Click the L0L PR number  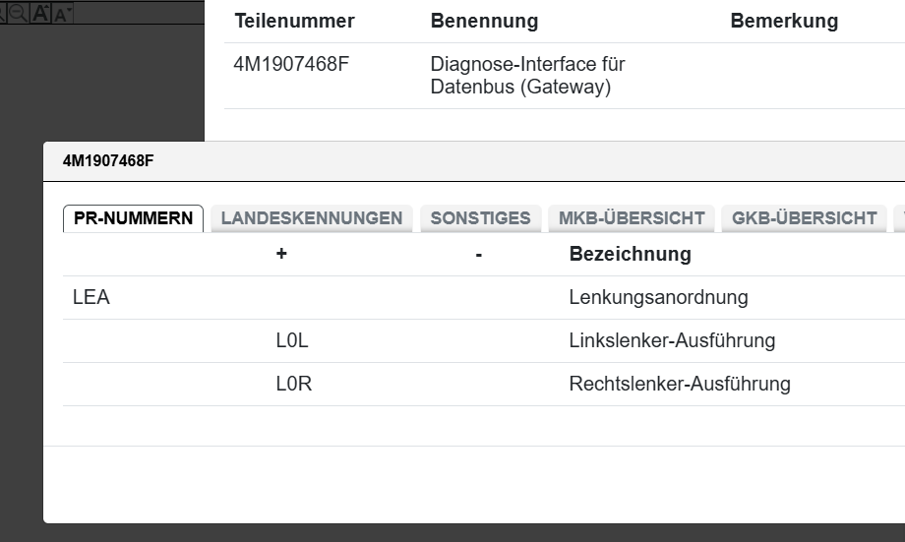[292, 340]
